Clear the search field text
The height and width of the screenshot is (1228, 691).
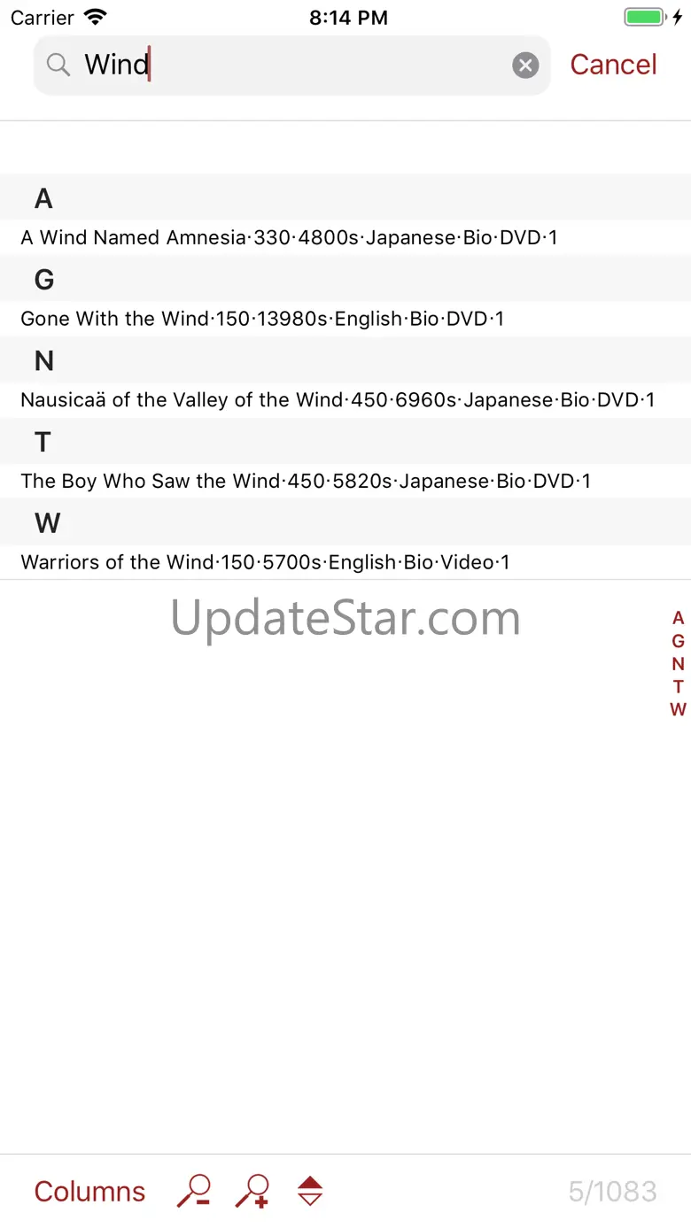click(525, 65)
